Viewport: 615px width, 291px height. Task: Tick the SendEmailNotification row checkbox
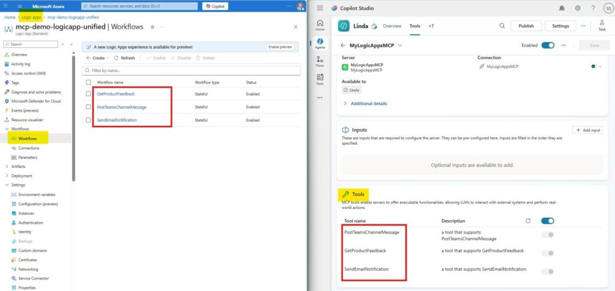88,120
